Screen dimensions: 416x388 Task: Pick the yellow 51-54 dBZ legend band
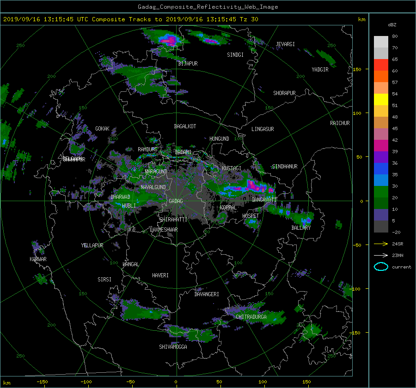[381, 100]
